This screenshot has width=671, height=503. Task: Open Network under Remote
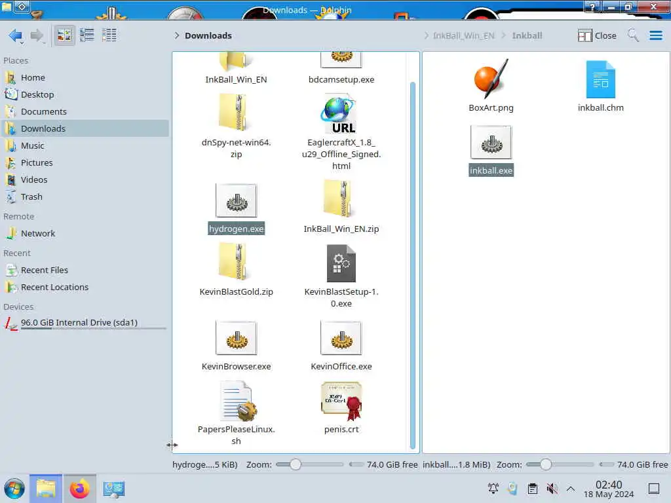[85, 234]
